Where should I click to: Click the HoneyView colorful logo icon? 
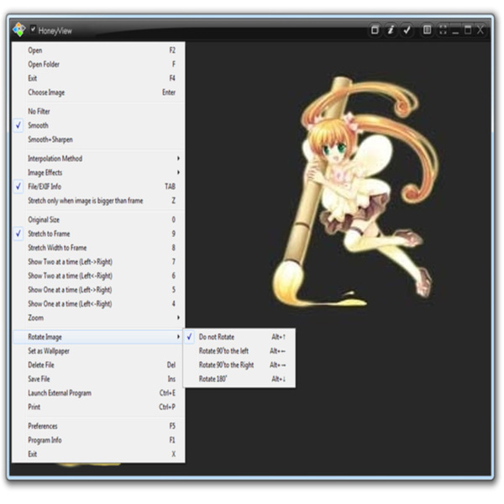point(19,29)
